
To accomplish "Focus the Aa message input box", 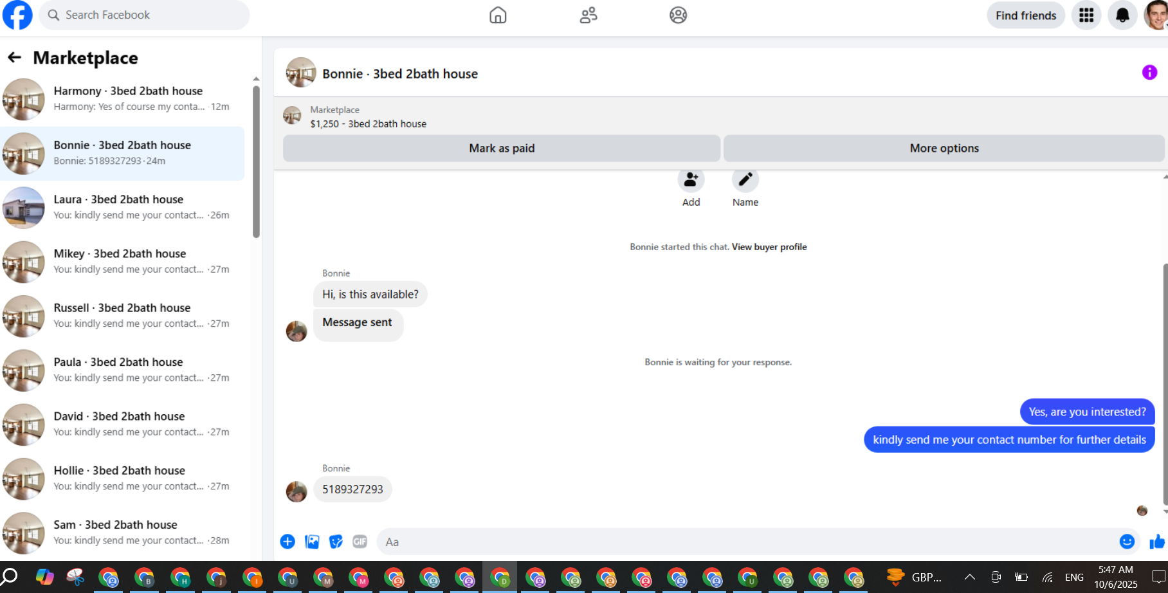I will point(745,542).
